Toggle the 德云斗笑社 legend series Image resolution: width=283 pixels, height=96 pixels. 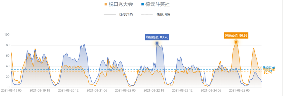click(155, 4)
